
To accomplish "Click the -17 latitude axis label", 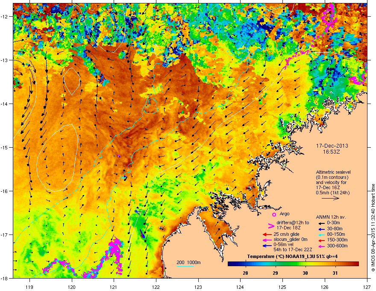I will coord(4,235).
